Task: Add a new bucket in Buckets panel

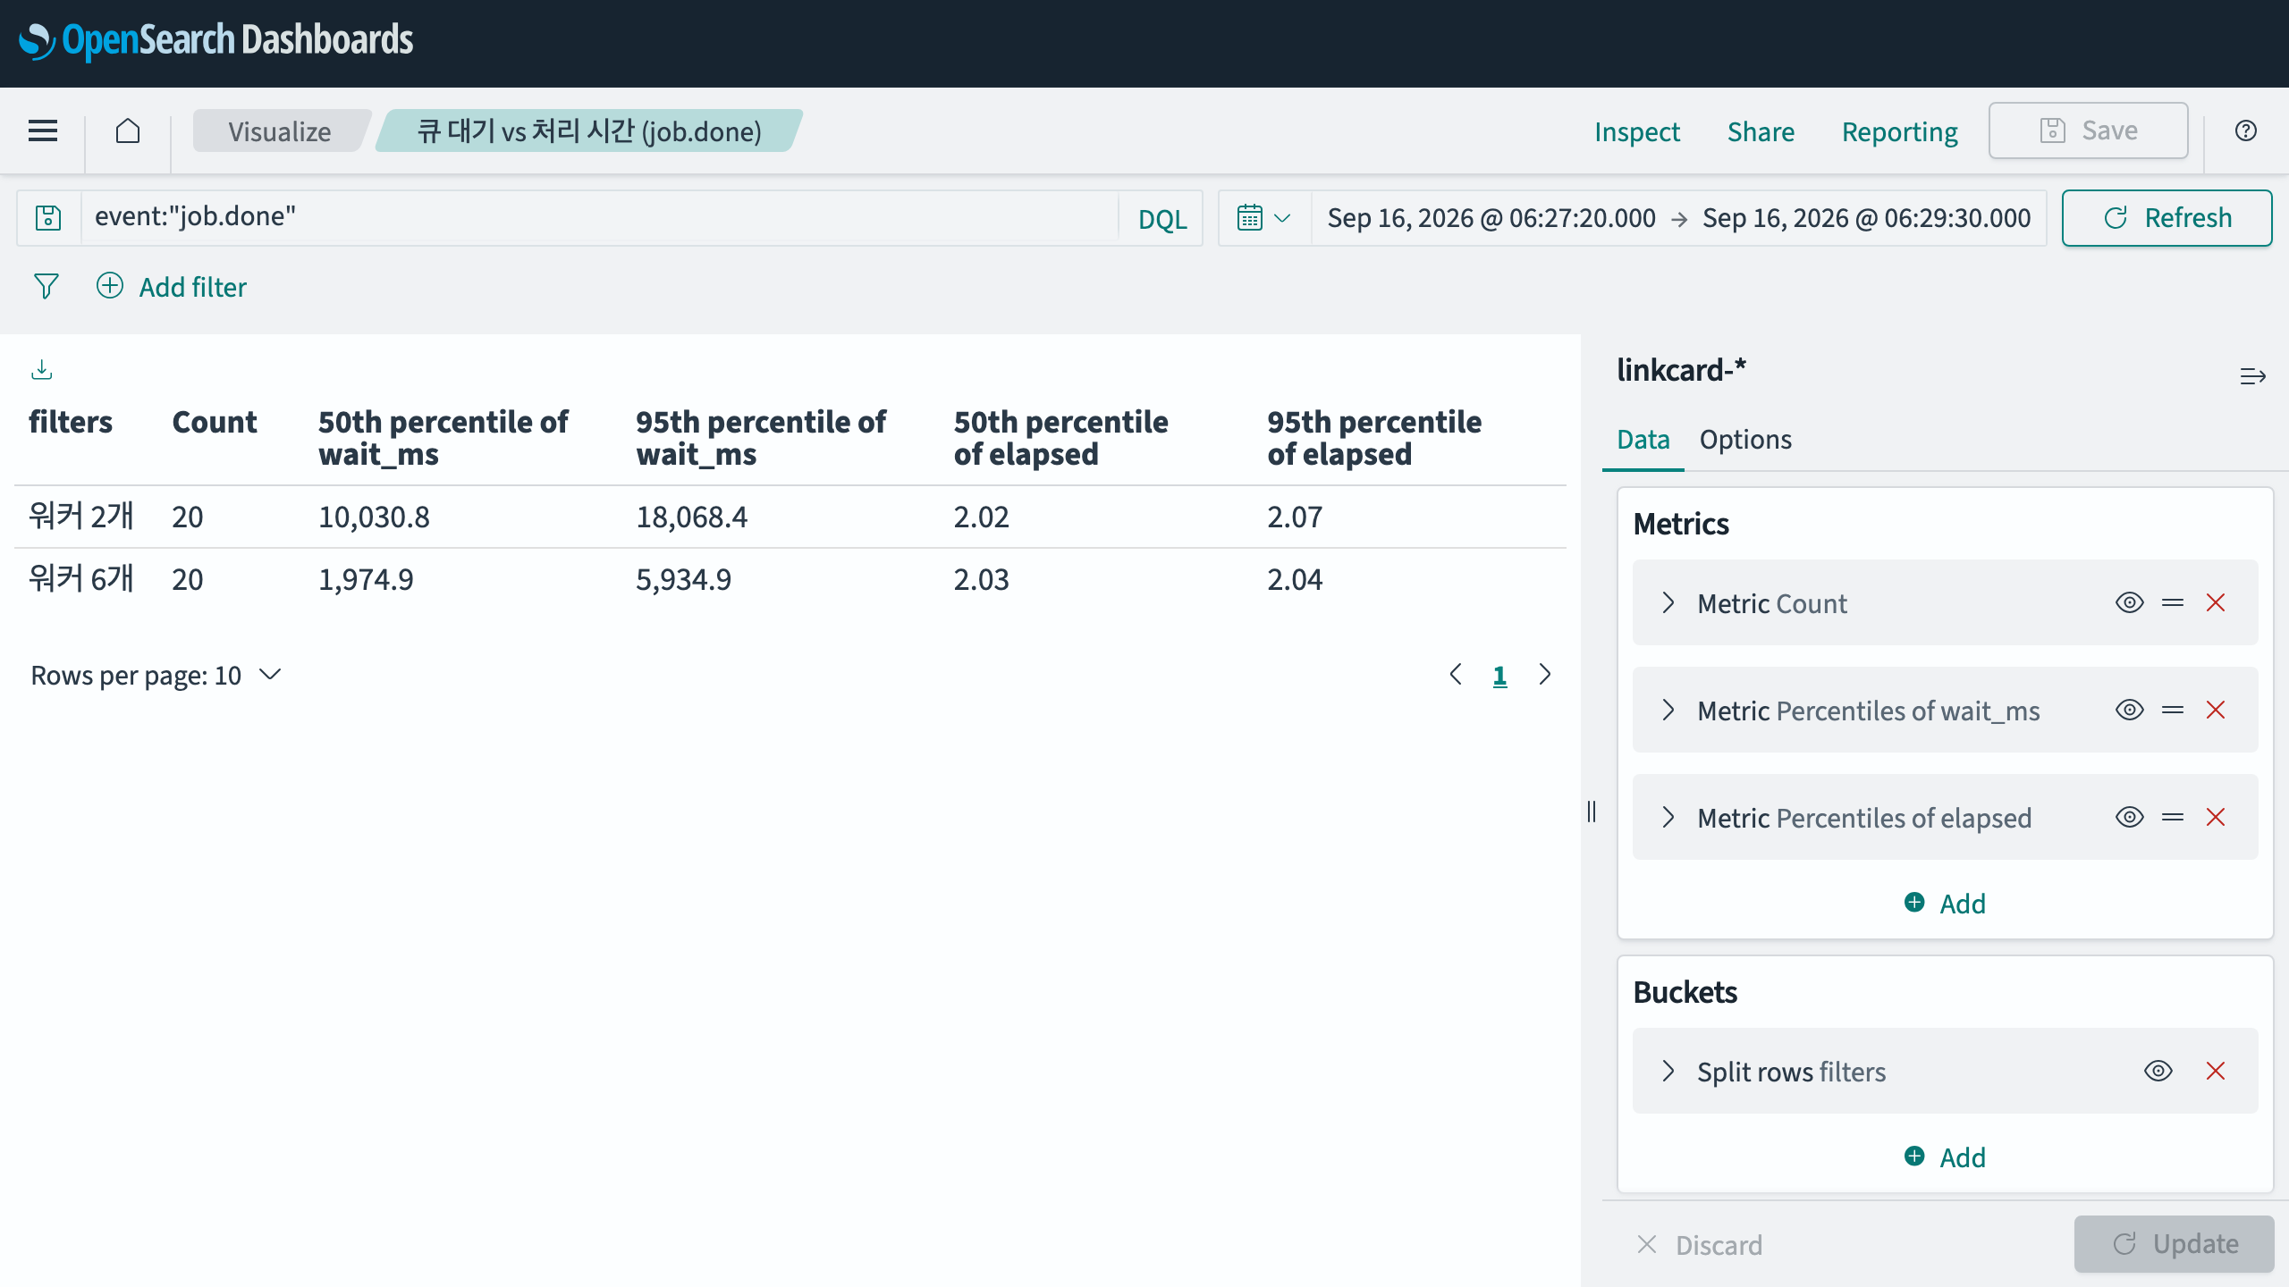Action: (x=1945, y=1157)
